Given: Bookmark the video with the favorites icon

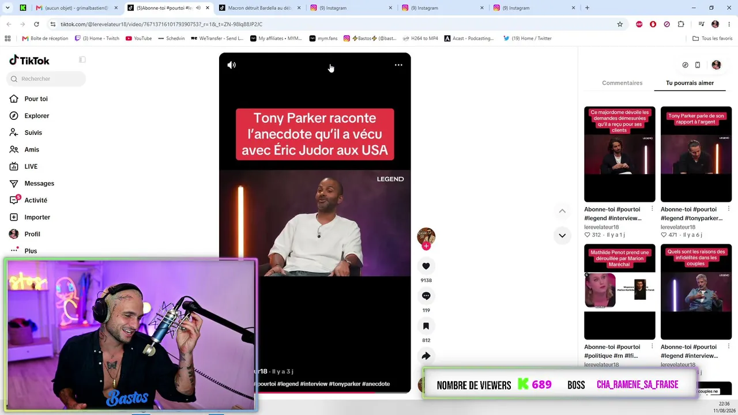Looking at the screenshot, I should [x=426, y=326].
